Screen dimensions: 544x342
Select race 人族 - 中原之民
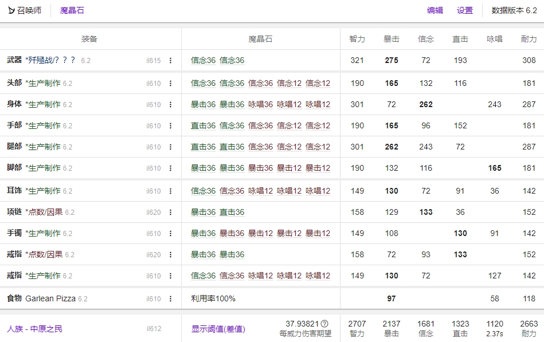click(x=34, y=329)
